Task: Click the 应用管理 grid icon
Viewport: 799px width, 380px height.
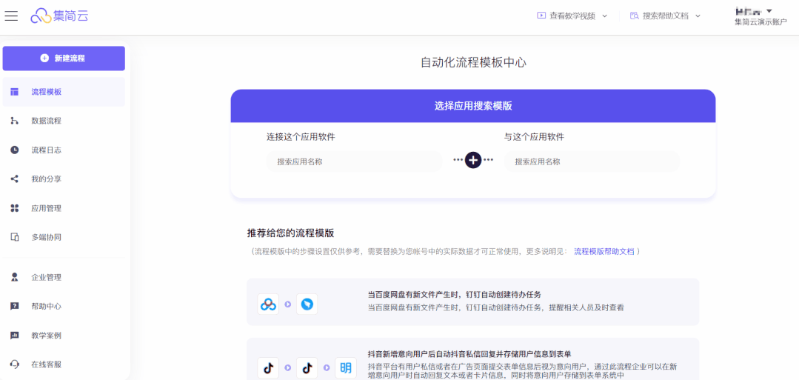Action: (x=14, y=208)
